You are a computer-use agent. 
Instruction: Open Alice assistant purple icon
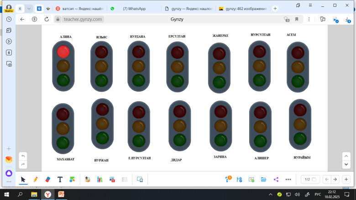pyautogui.click(x=9, y=173)
